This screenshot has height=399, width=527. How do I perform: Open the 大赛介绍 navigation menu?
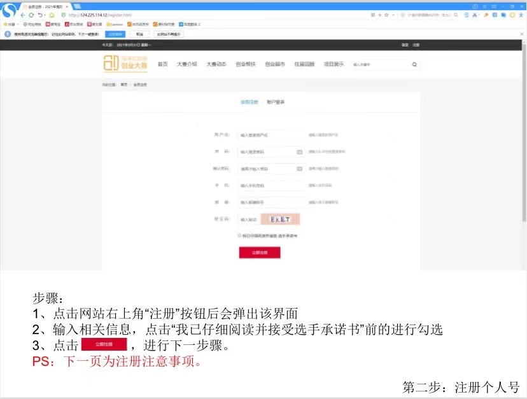186,64
